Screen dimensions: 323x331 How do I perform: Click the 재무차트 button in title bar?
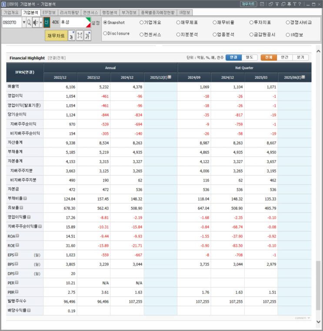coord(248,4)
